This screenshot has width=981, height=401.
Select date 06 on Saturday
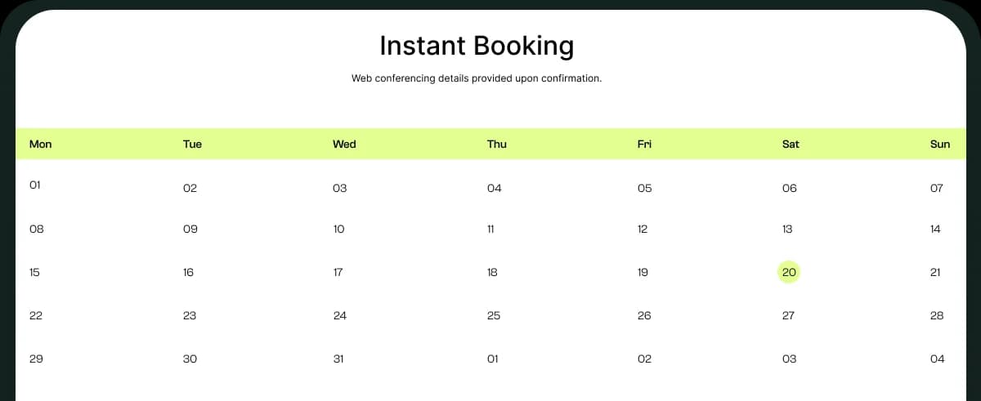click(x=789, y=189)
